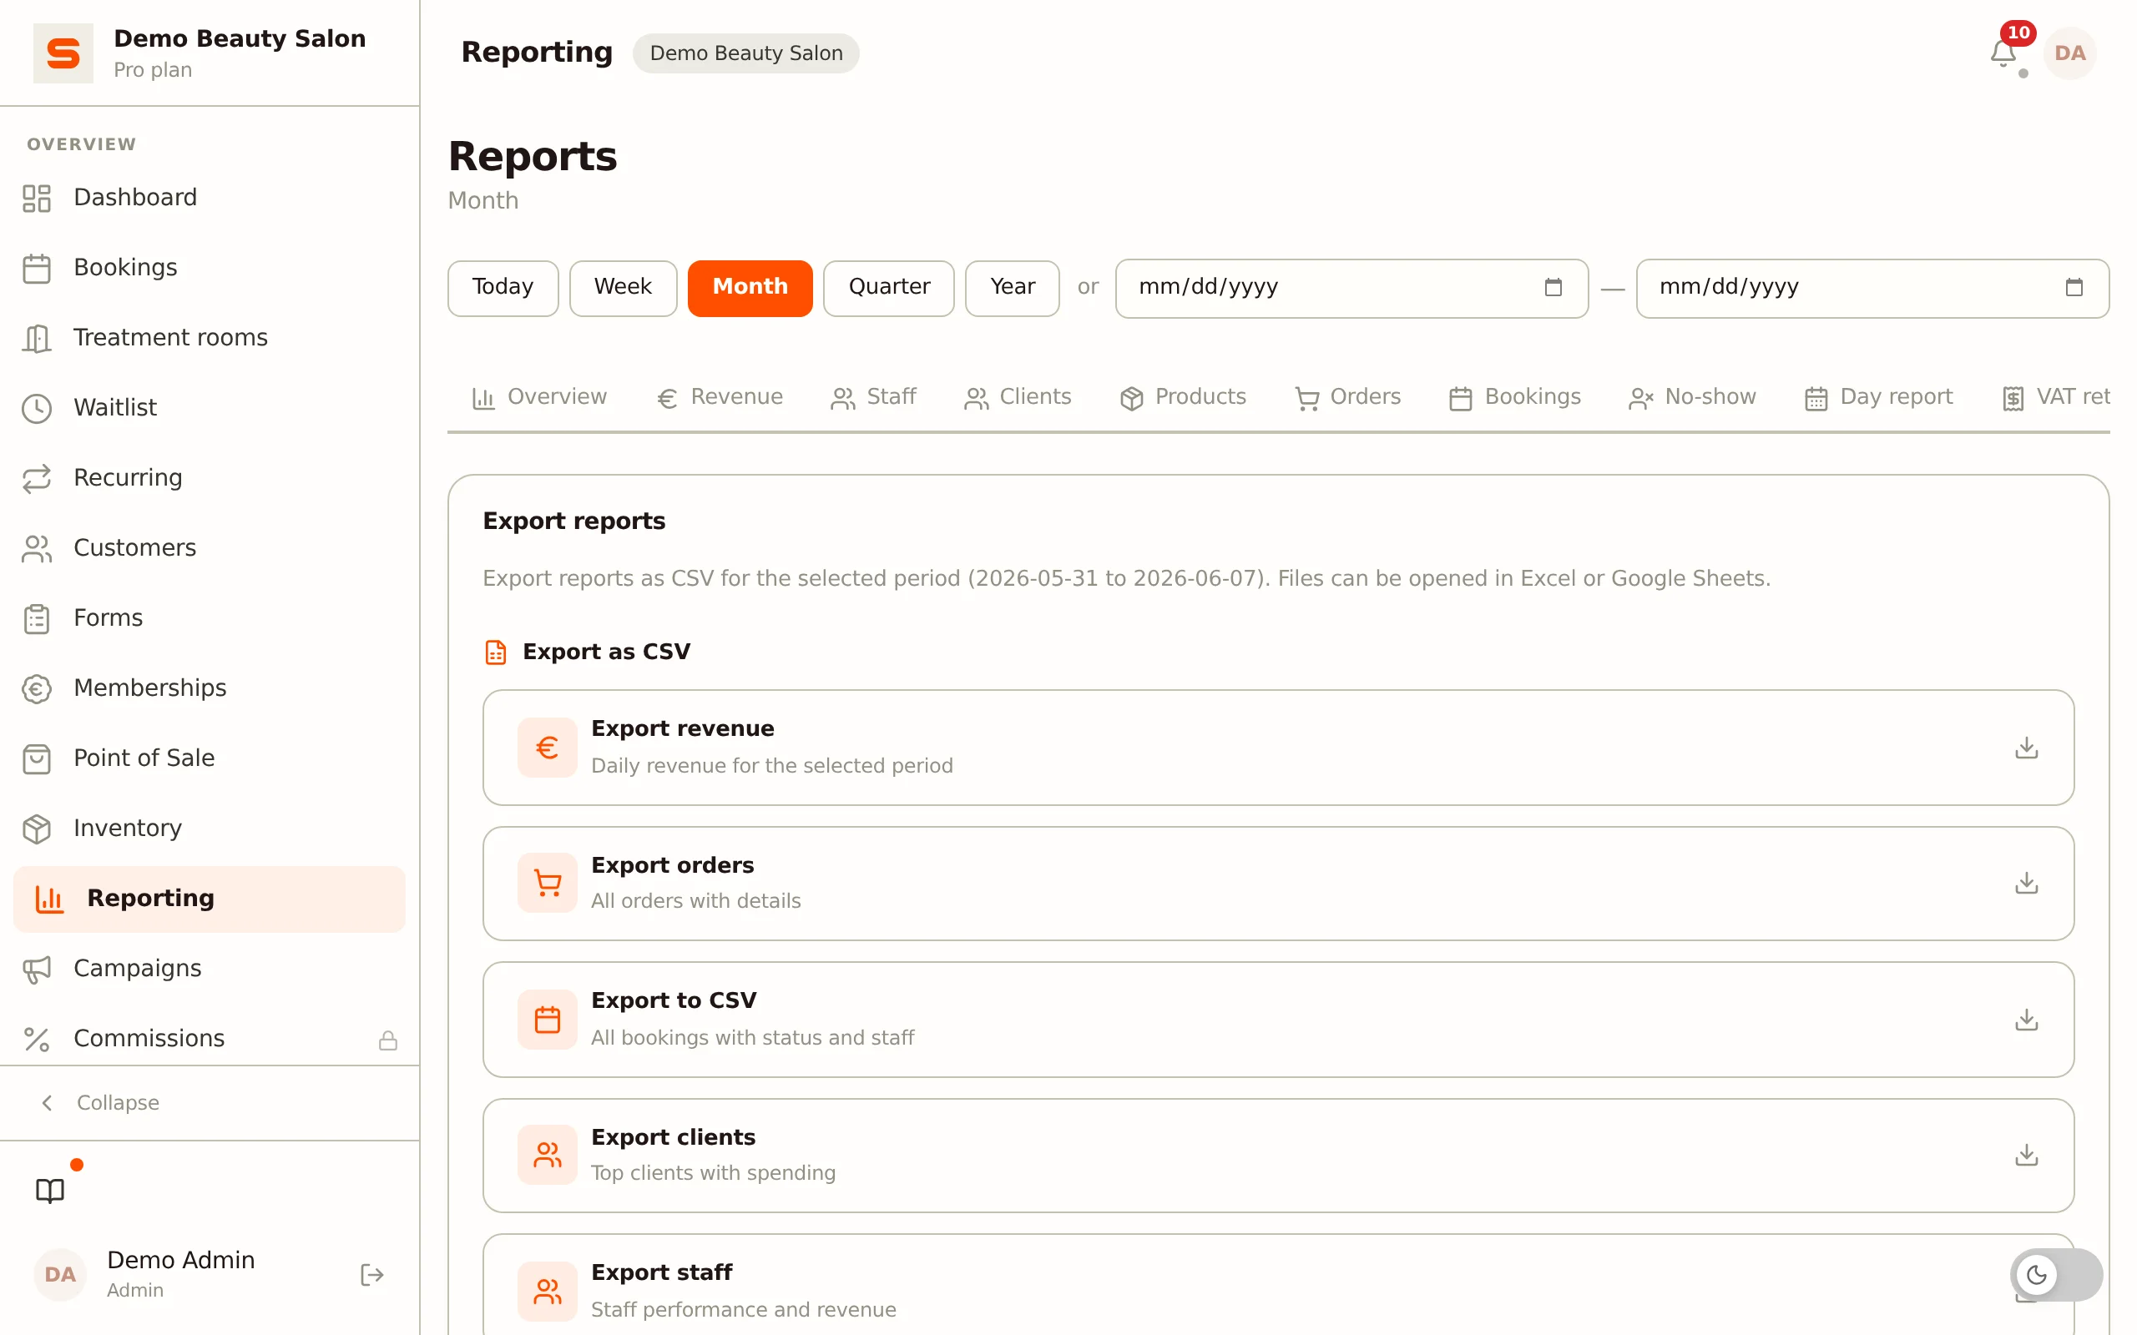Click the Demo Beauty Salon Pro plan header
2137x1335 pixels.
210,53
